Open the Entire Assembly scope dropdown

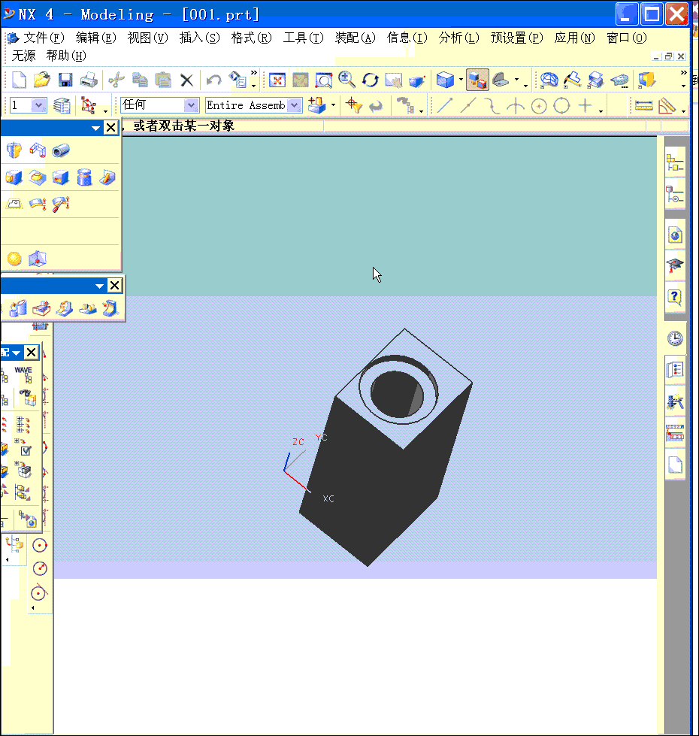click(x=295, y=105)
